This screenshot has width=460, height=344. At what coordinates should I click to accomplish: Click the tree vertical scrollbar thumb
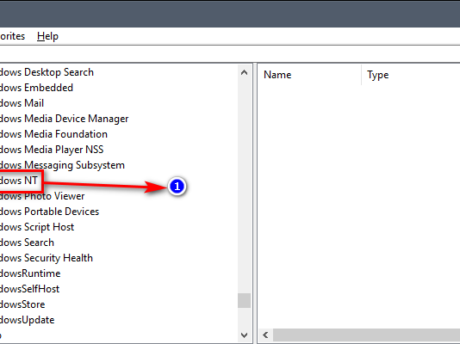click(x=244, y=301)
